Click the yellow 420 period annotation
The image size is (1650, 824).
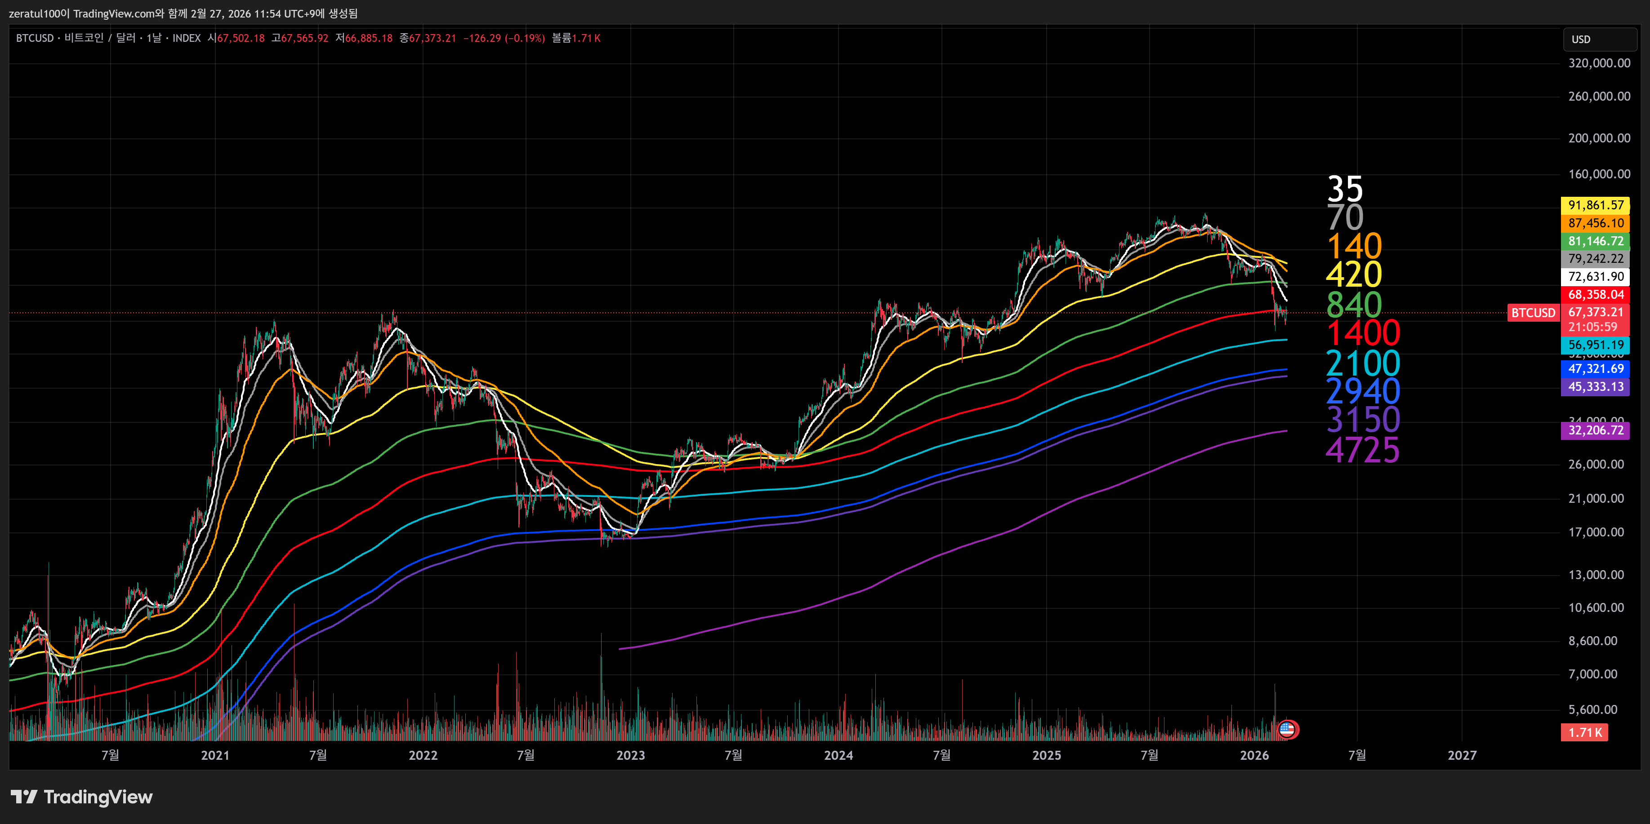point(1354,275)
